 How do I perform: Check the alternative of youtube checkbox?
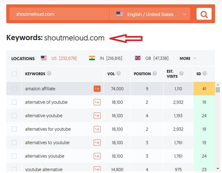(x=14, y=102)
